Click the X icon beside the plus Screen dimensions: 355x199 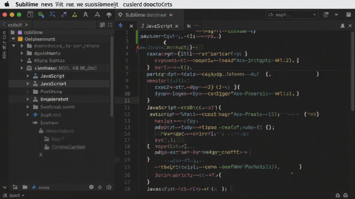(131, 26)
